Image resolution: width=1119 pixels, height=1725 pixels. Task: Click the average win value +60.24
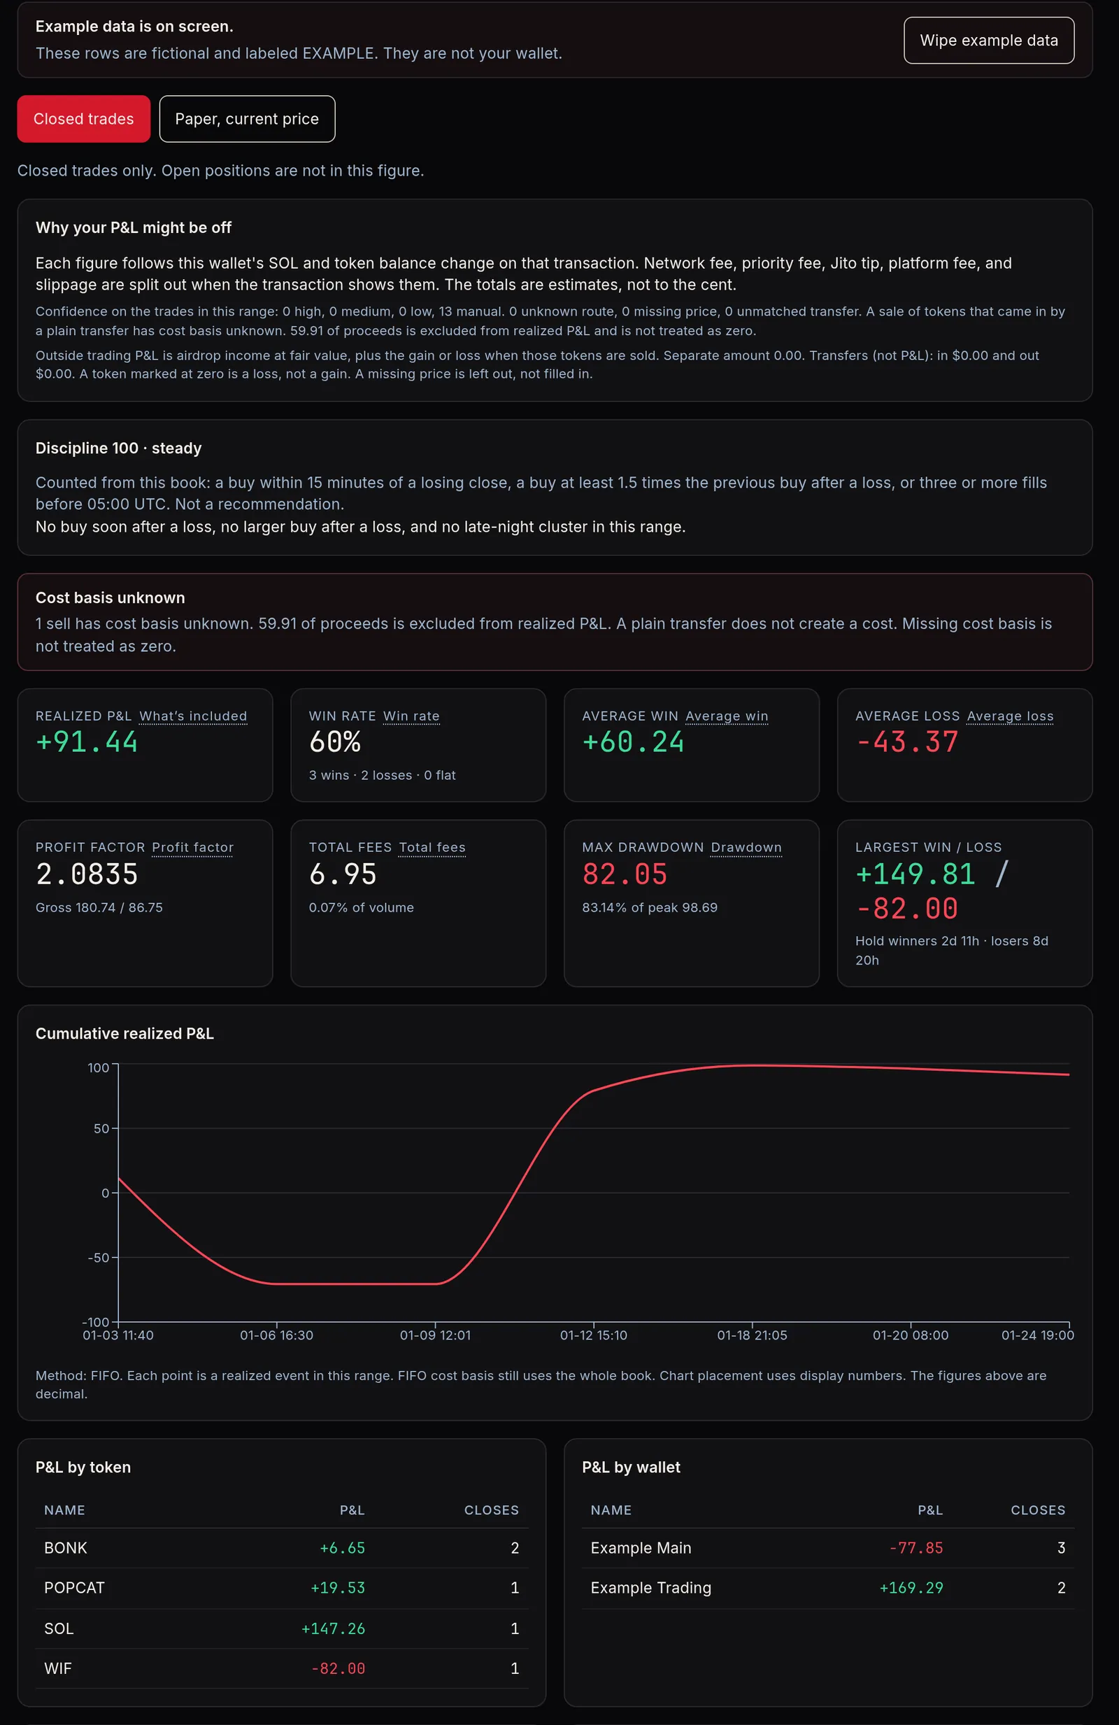(x=633, y=742)
